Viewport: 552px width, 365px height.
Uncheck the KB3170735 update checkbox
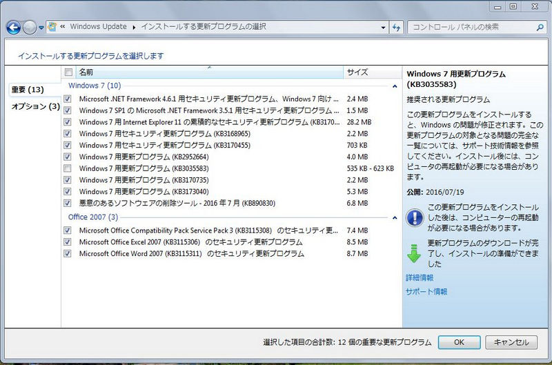tap(68, 180)
